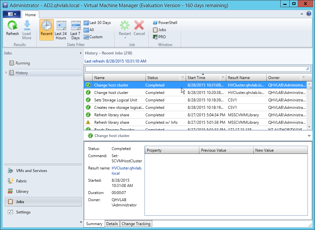Viewport: 315px width, 230px height.
Task: Sort by the Name column header
Action: 119,77
